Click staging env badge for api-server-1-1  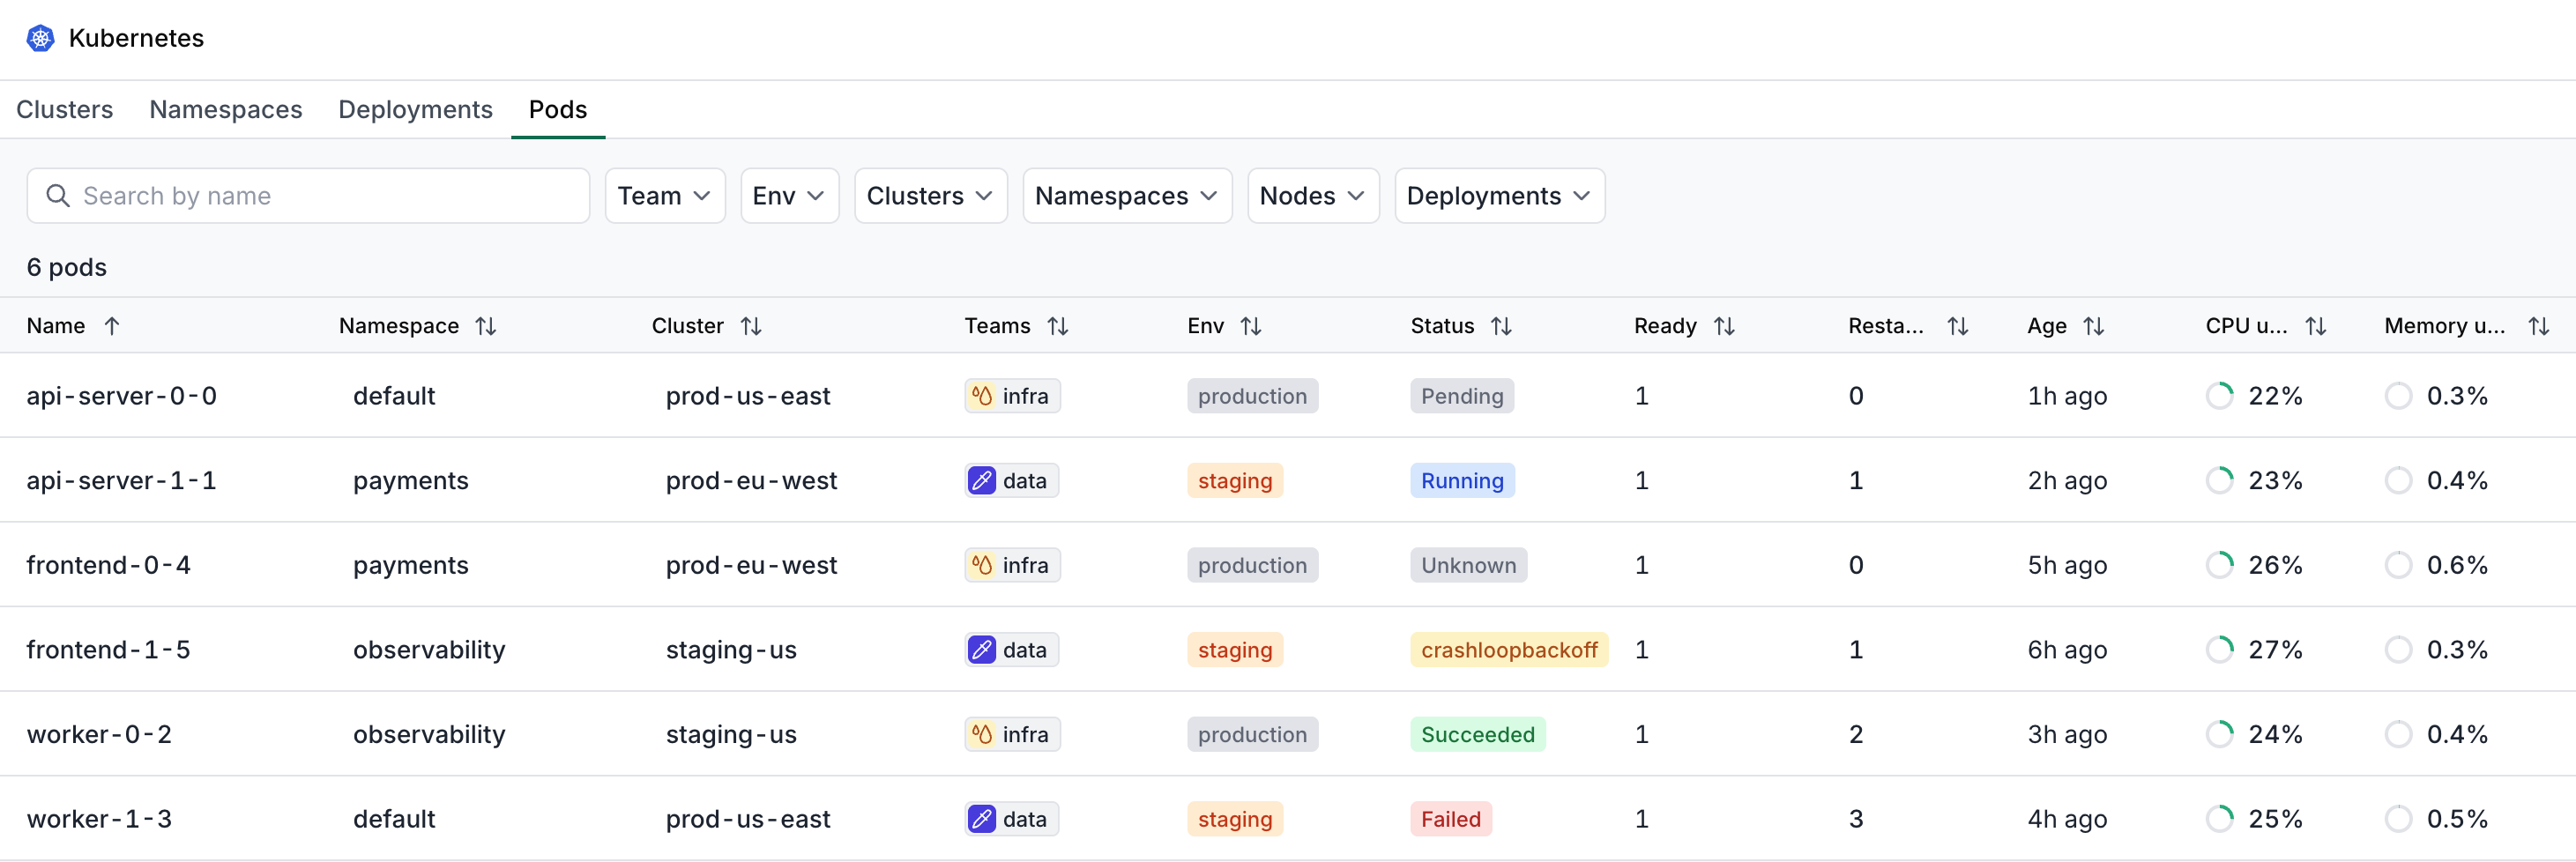[1235, 481]
